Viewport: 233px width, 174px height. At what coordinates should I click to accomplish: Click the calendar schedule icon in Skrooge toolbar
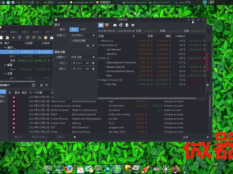click(x=46, y=37)
